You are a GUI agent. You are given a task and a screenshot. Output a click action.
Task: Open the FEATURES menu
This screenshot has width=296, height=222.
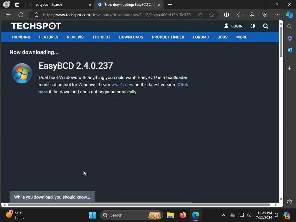coord(49,37)
